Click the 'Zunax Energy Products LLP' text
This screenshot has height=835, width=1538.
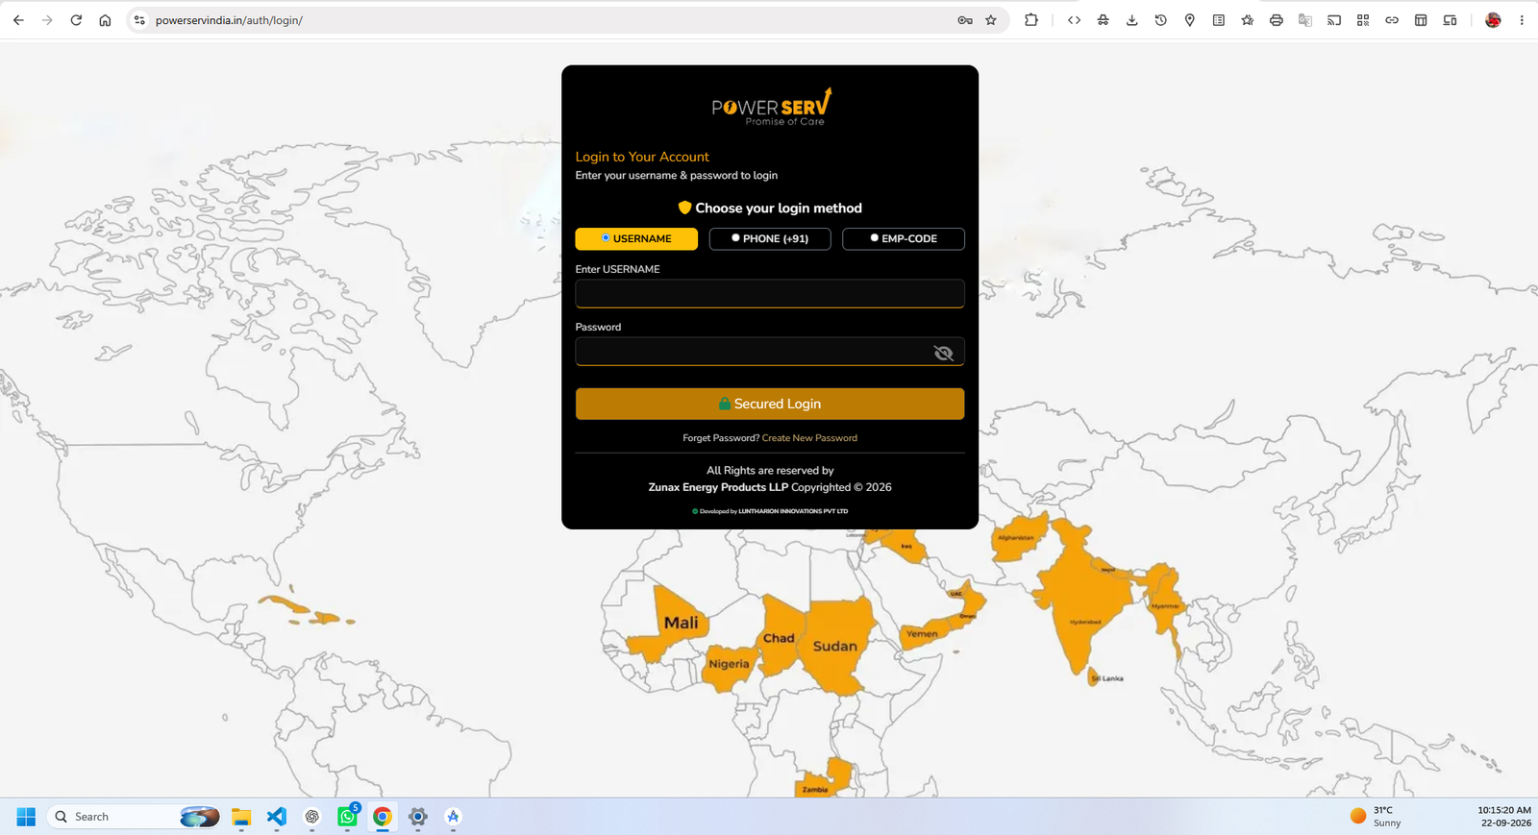point(718,487)
